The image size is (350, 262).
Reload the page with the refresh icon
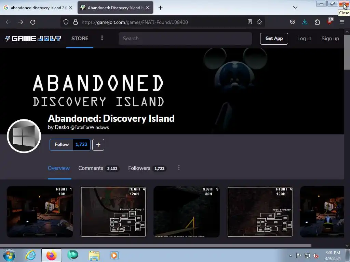pyautogui.click(x=33, y=22)
